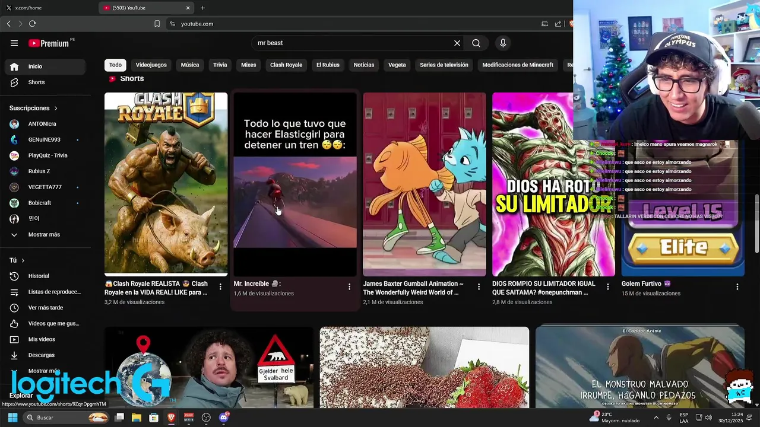Viewport: 760px width, 427px height.
Task: Select the 'Música' filter chip
Action: pos(190,65)
